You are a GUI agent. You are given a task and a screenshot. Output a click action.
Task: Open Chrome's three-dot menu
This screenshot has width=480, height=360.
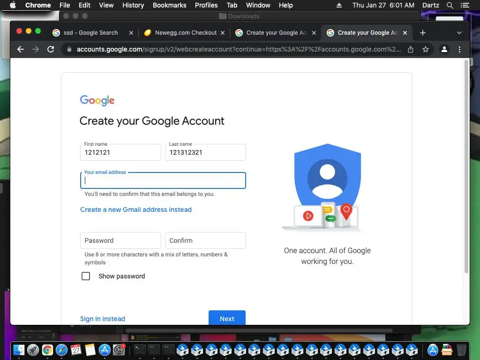[x=459, y=49]
